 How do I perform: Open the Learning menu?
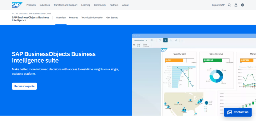(x=86, y=5)
